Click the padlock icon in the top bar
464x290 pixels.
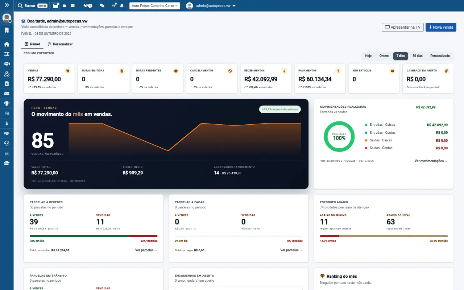[64, 6]
